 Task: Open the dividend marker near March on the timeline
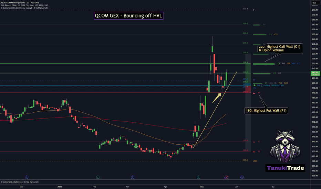[133, 177]
